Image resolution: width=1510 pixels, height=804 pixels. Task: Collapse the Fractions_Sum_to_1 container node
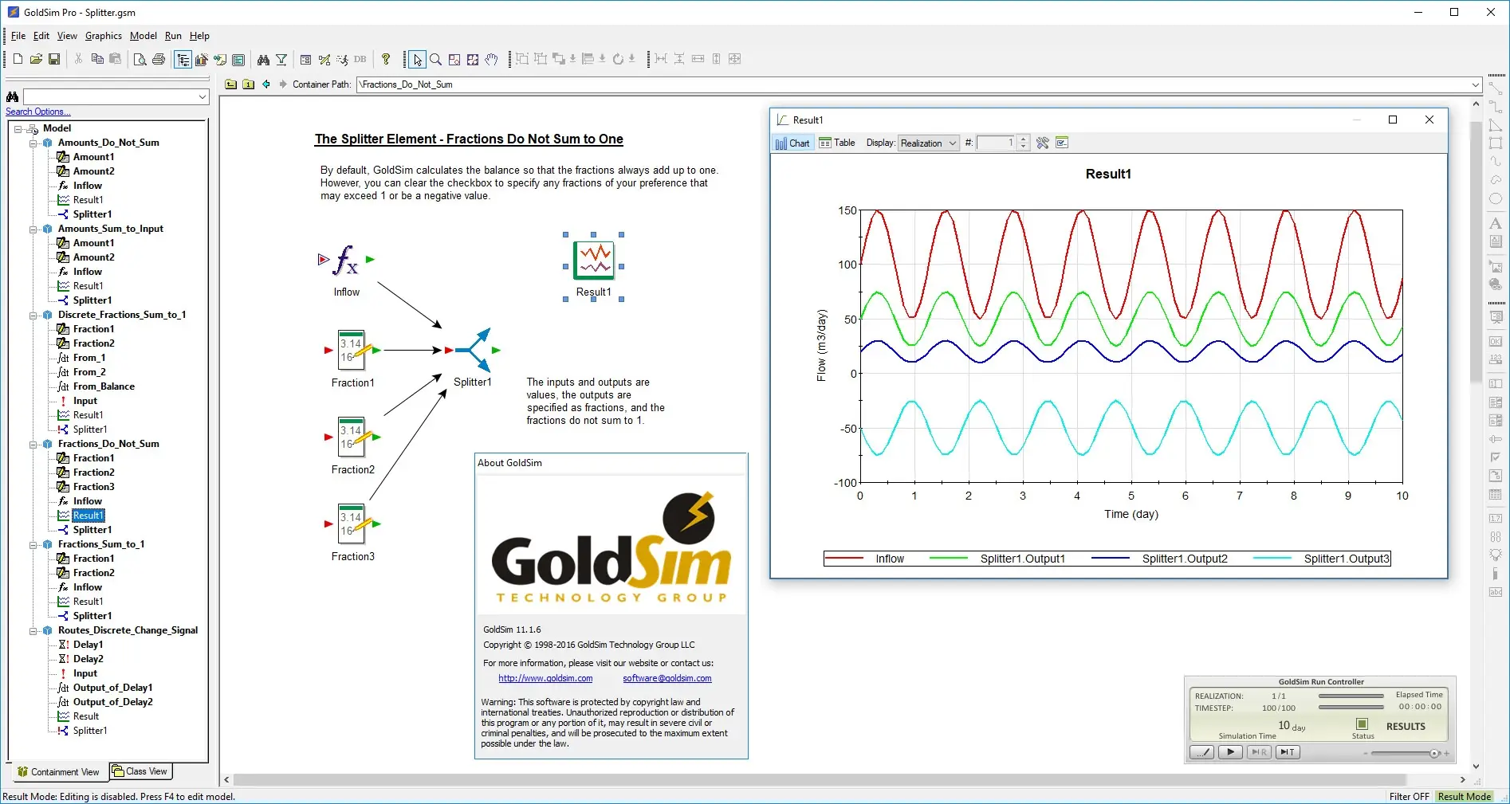point(33,544)
